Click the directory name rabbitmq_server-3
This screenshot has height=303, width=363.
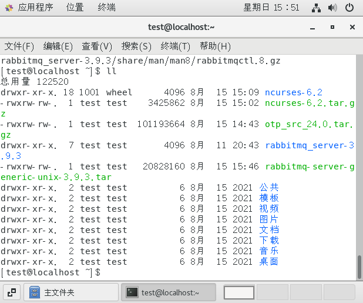click(310, 145)
